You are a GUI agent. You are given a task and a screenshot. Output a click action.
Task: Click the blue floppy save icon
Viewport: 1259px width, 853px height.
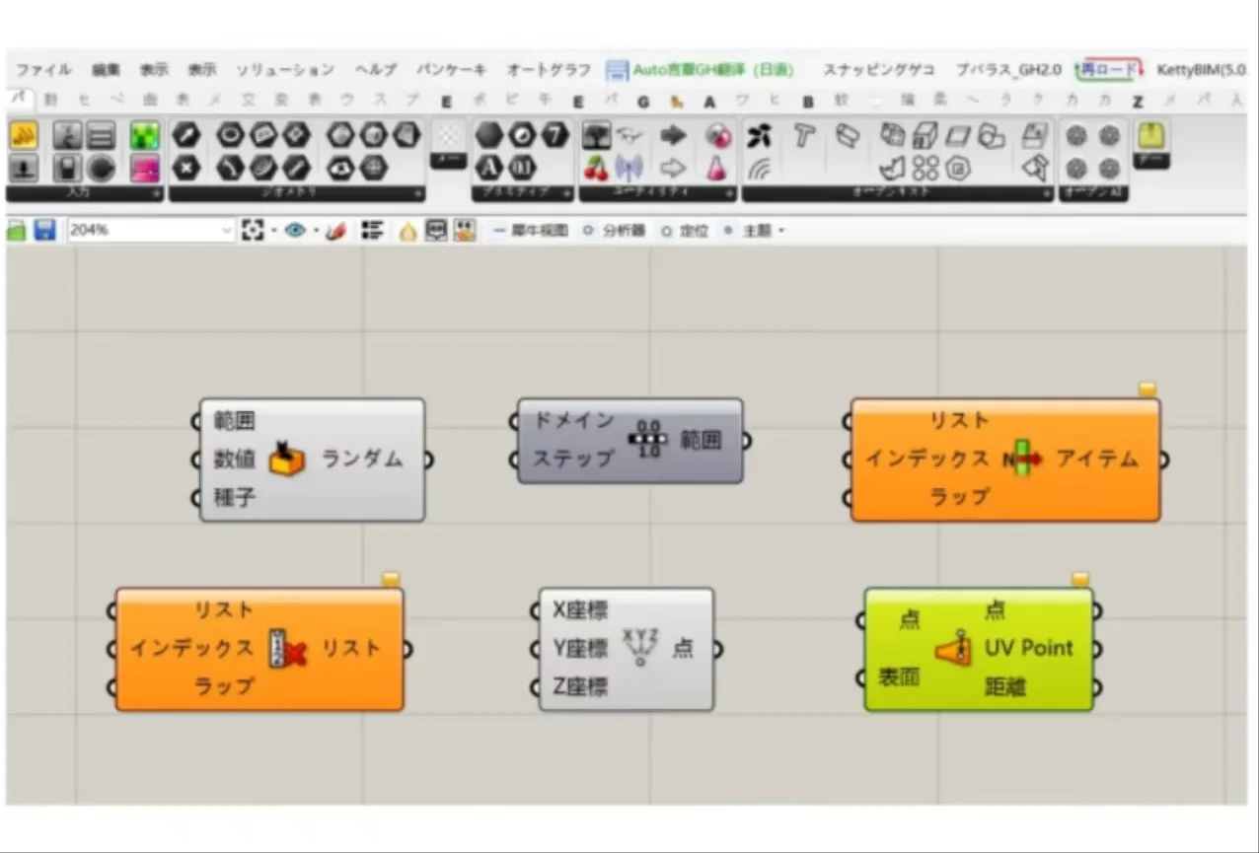pyautogui.click(x=44, y=231)
